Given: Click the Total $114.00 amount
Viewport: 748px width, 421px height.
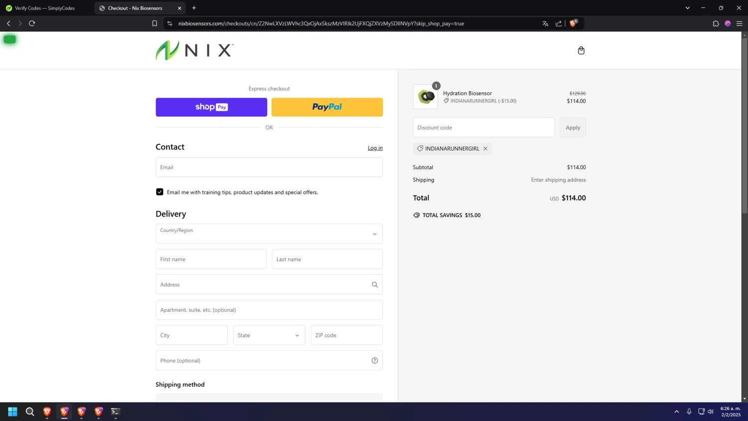Looking at the screenshot, I should pos(573,198).
